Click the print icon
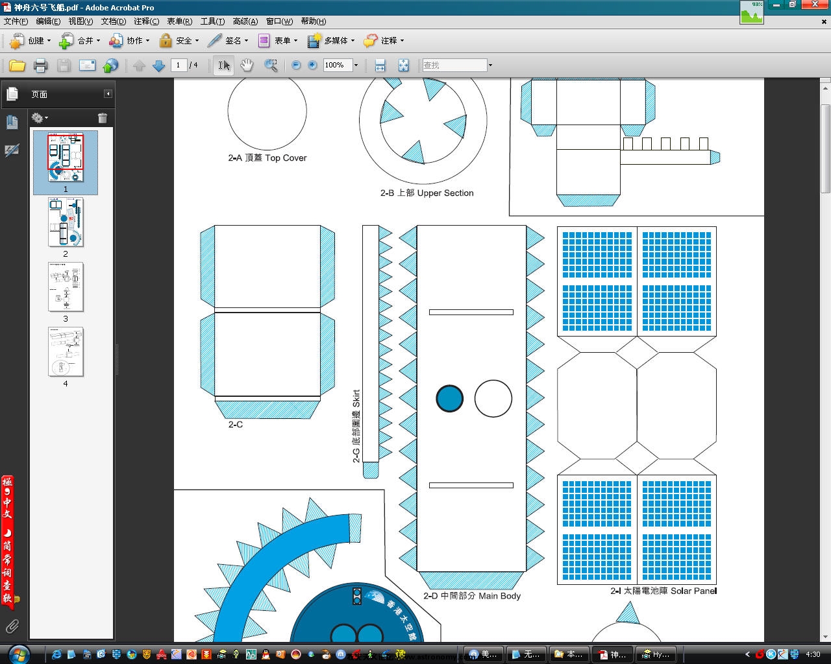The height and width of the screenshot is (664, 831). coord(40,65)
